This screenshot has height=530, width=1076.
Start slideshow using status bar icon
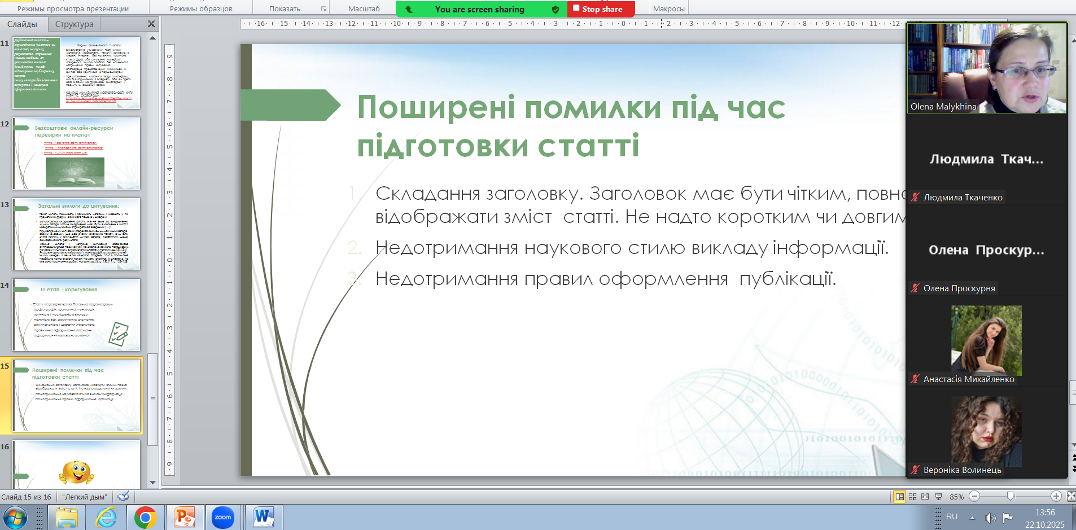point(938,497)
